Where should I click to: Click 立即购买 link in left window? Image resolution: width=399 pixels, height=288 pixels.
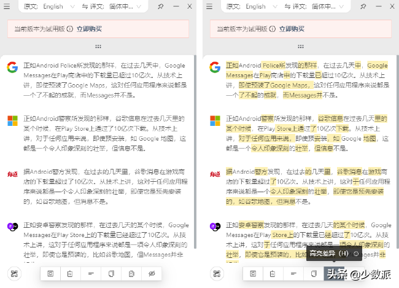coord(89,29)
